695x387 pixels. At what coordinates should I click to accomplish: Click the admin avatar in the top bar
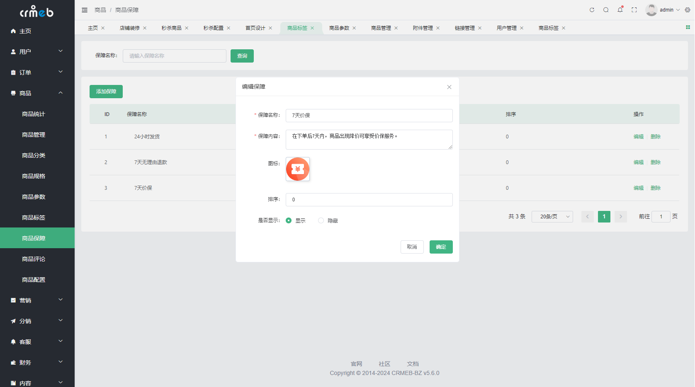[651, 10]
